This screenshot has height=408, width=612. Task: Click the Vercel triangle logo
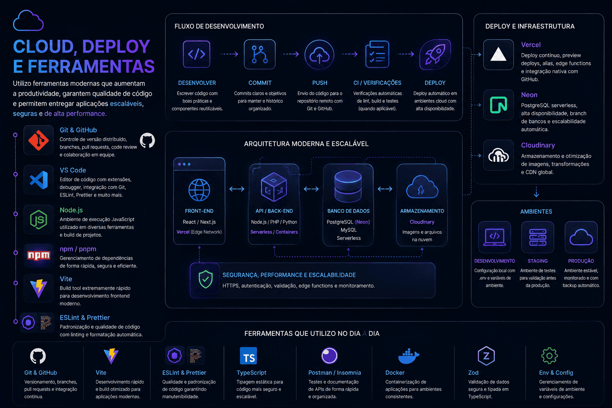pyautogui.click(x=498, y=55)
